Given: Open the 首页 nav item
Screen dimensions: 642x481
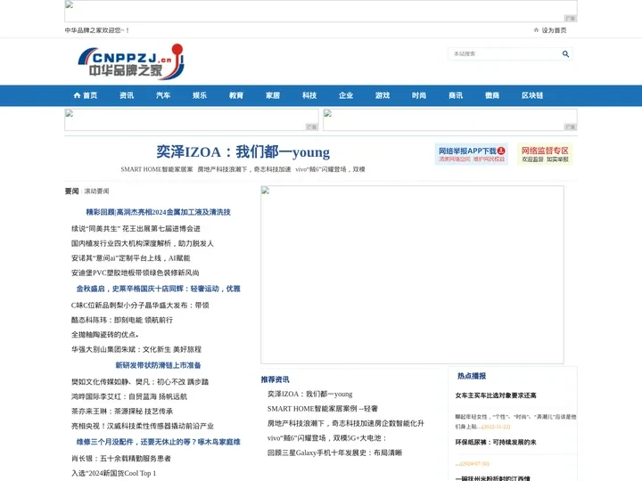Looking at the screenshot, I should (86, 95).
